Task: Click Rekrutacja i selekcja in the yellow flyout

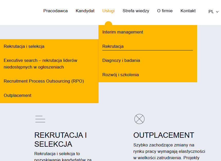Action: 24,46
